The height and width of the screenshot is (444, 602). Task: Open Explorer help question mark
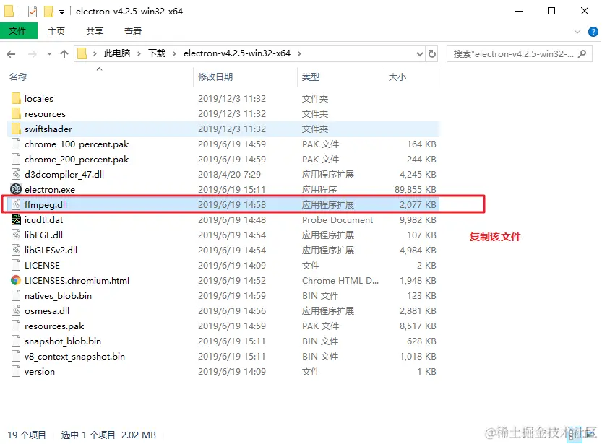click(x=593, y=32)
